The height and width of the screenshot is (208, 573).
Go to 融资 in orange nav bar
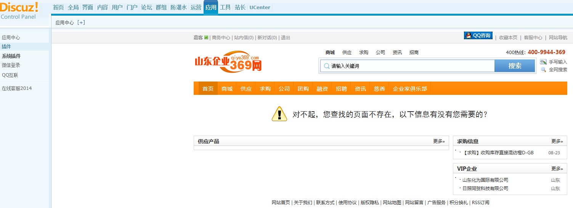pos(322,88)
